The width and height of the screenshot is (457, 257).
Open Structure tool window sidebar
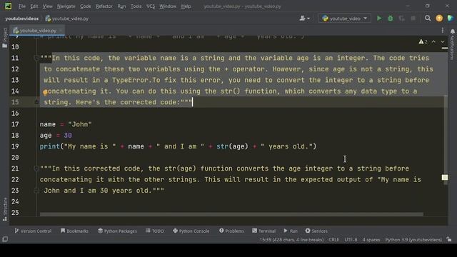(x=5, y=209)
